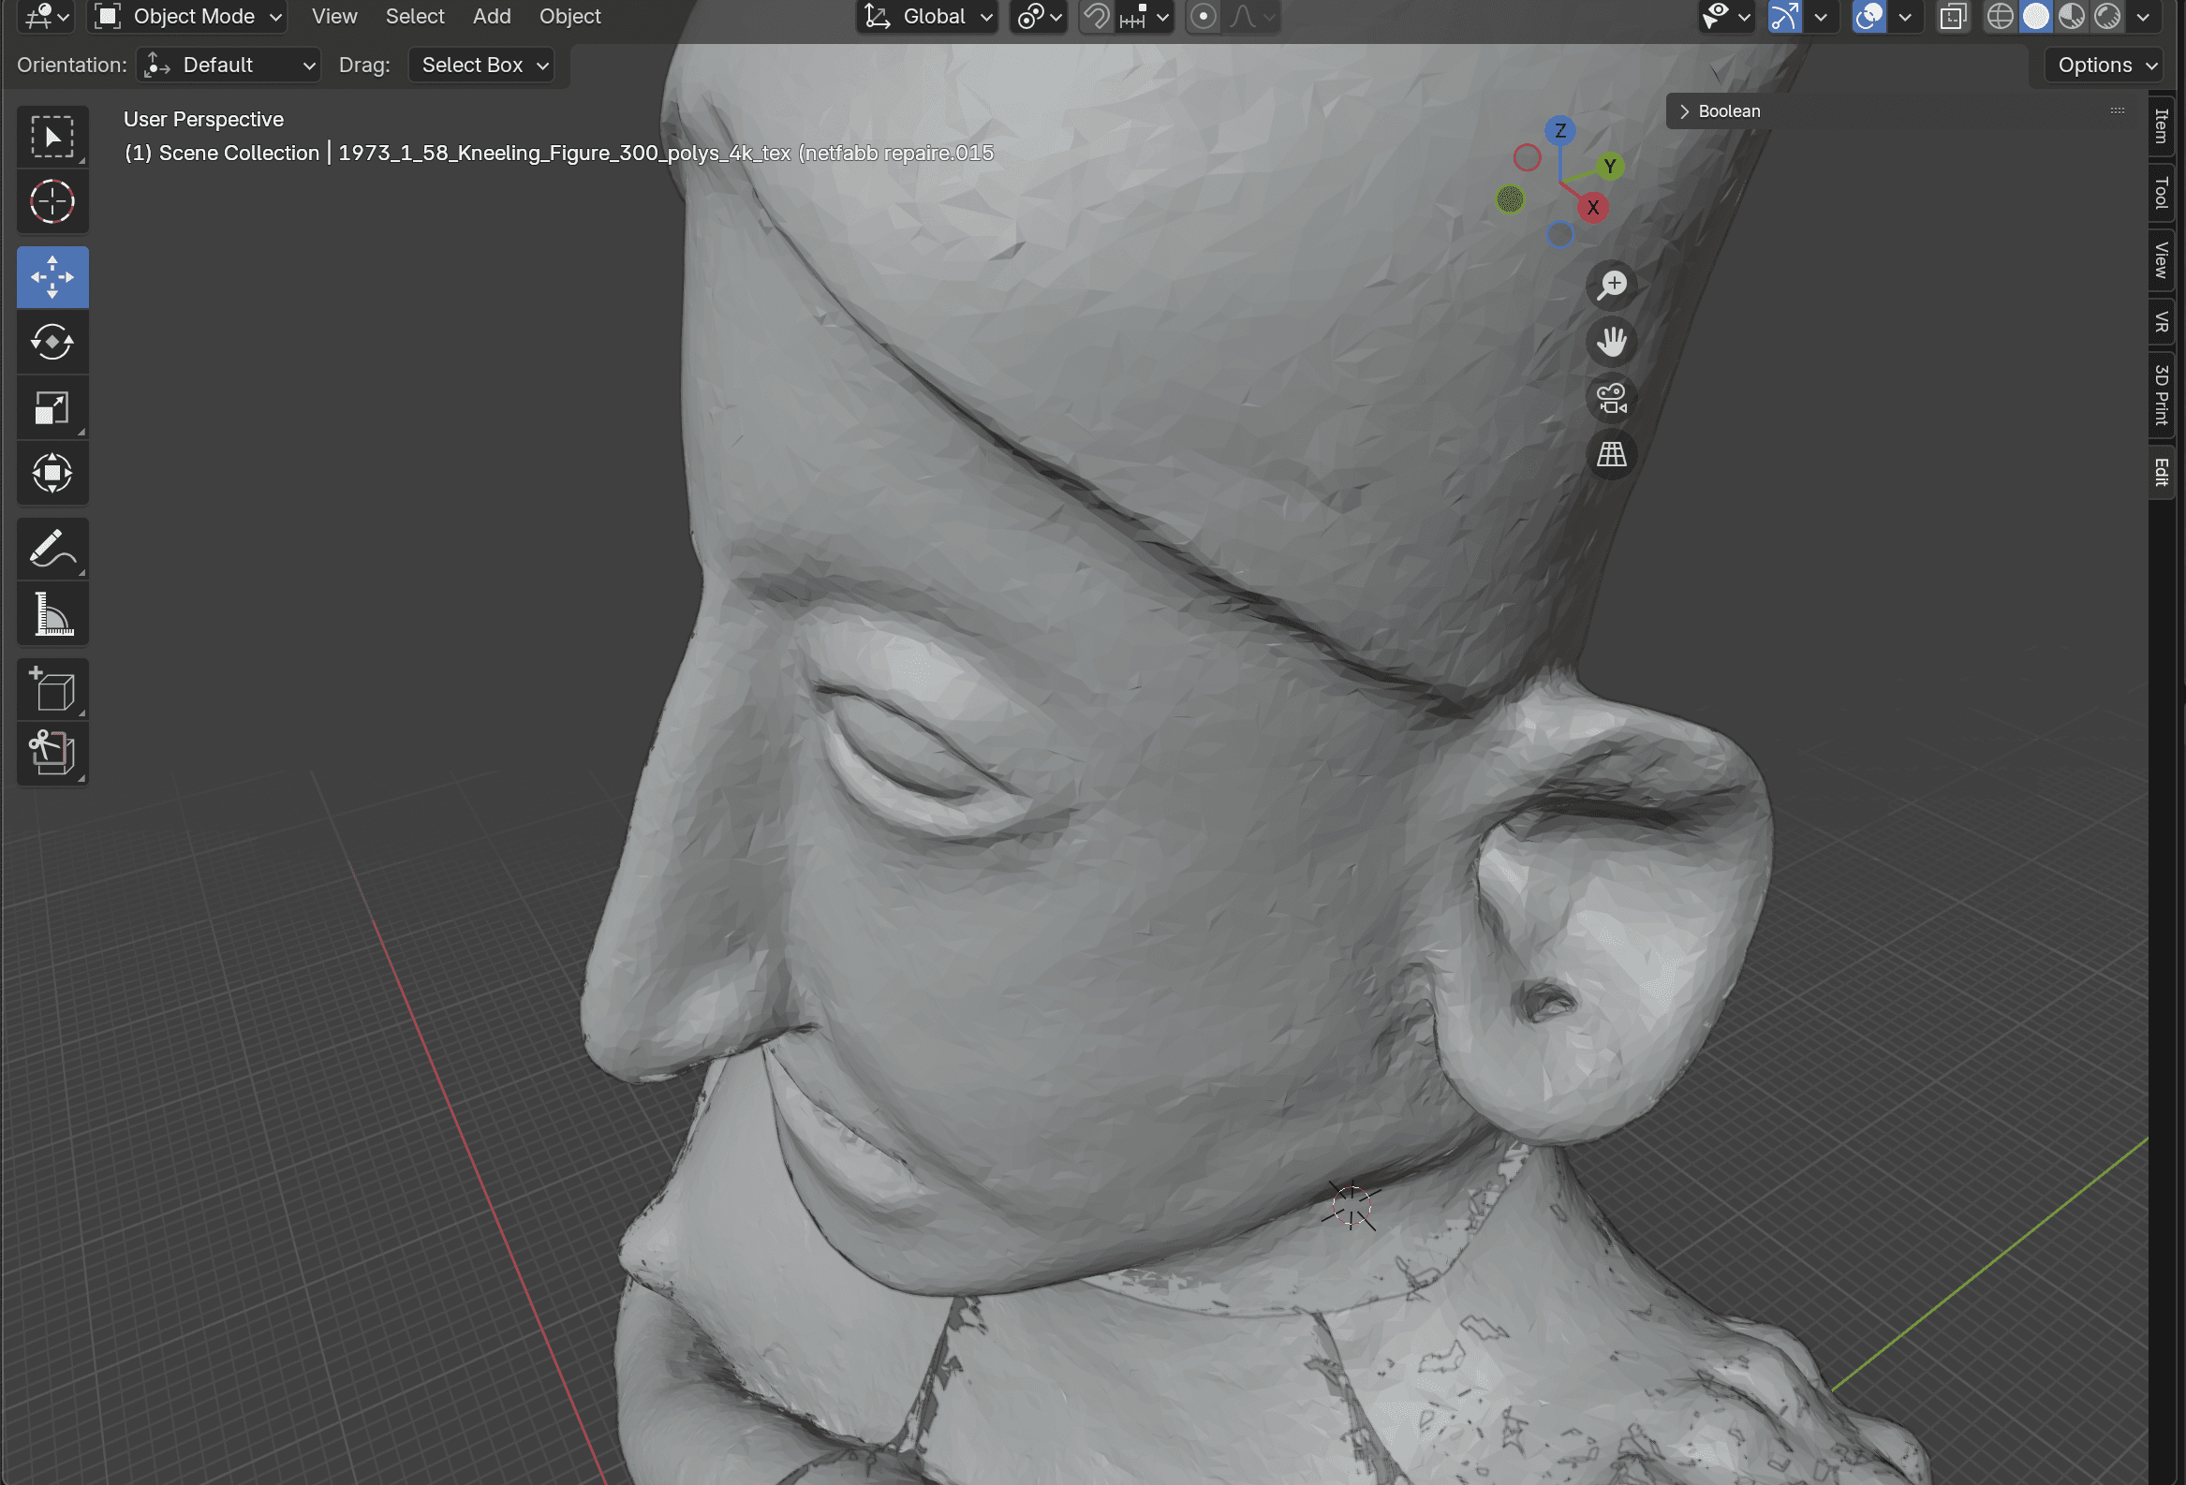Toggle X-ray display mode

(1954, 17)
